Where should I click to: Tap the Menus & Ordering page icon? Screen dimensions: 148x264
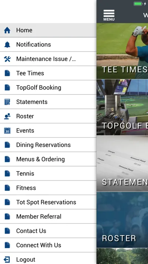pos(7,159)
